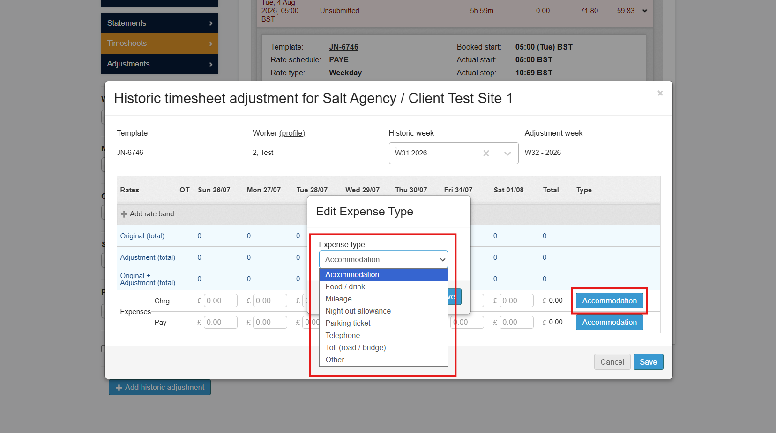Choose Mileage expense type
776x433 pixels.
[x=383, y=299]
